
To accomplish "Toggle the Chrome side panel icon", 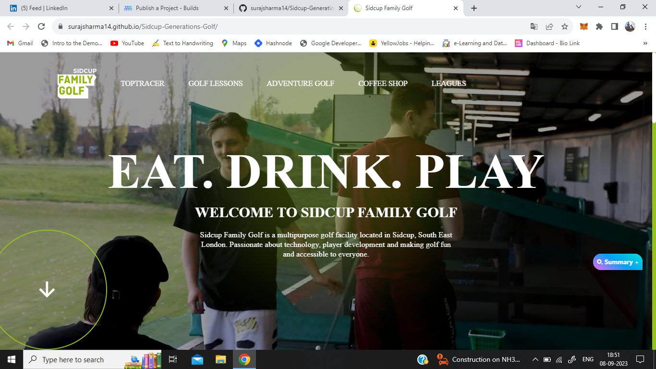I will tap(615, 26).
